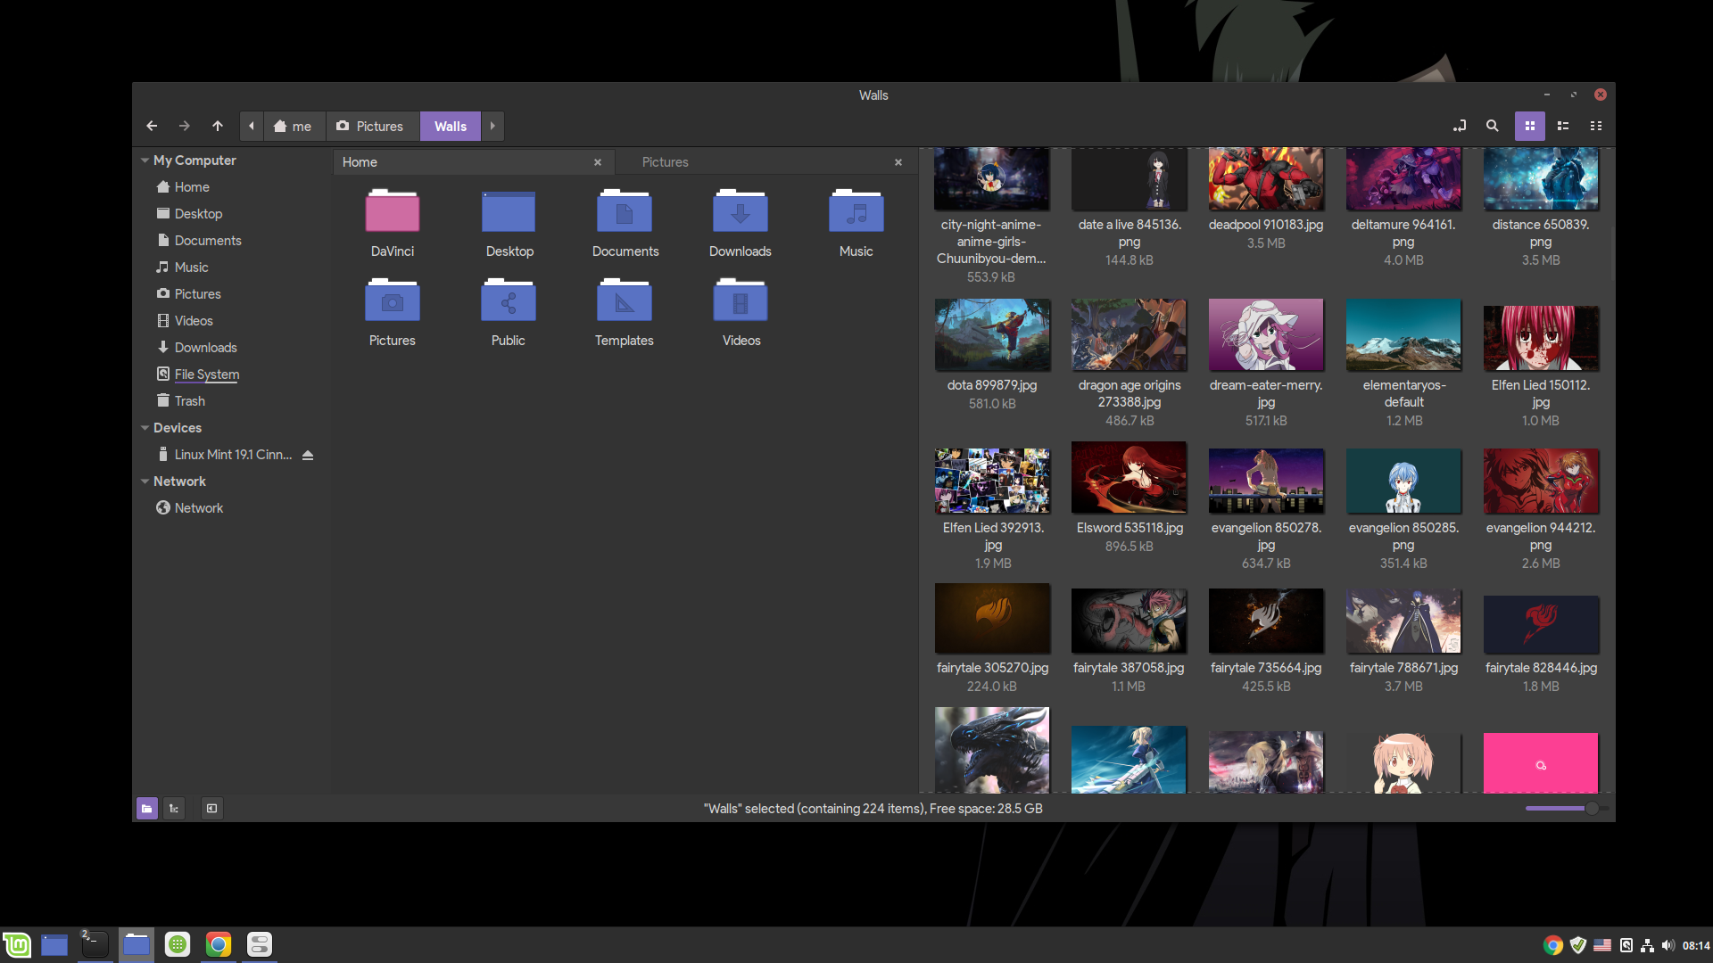Hide the sidebar
1713x963 pixels.
[211, 809]
